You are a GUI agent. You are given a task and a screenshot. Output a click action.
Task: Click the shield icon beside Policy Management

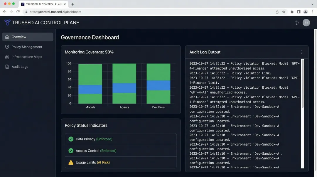point(6,47)
